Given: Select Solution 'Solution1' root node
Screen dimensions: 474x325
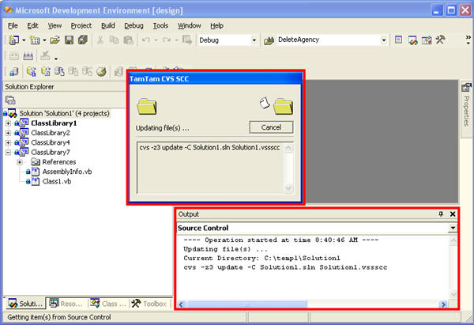Looking at the screenshot, I should [x=64, y=114].
